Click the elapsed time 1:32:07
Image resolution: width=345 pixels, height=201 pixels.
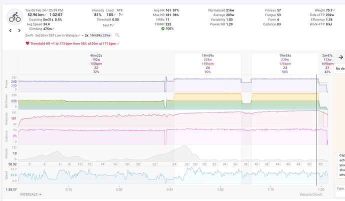[x=56, y=14]
